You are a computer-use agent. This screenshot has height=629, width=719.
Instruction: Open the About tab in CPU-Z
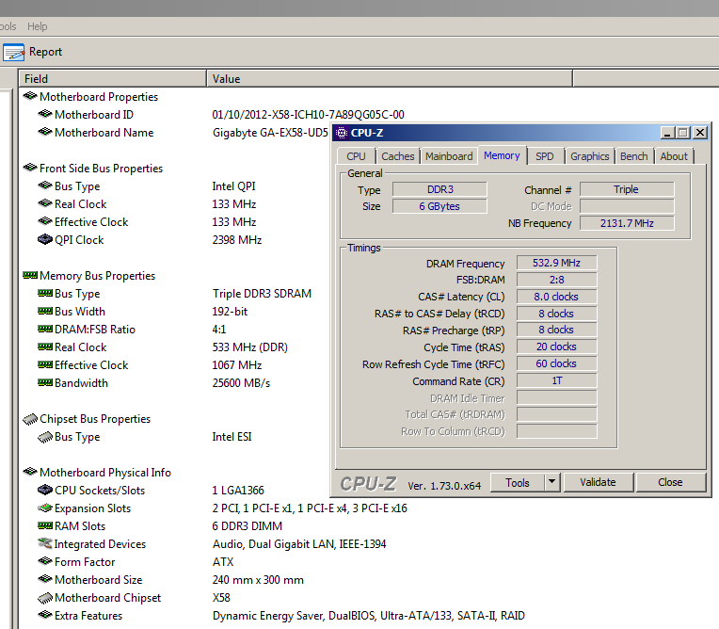[x=674, y=156]
